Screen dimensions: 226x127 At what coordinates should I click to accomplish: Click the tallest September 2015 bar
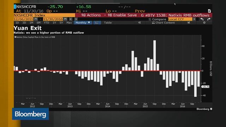[155, 55]
